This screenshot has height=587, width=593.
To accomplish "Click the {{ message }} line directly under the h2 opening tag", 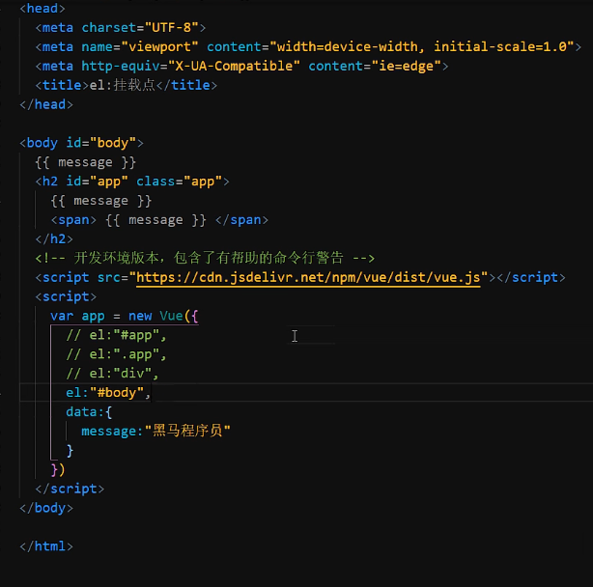I will [x=101, y=201].
